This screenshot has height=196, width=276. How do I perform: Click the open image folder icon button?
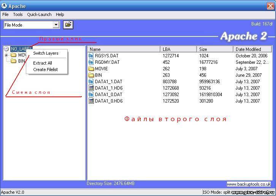pyautogui.click(x=68, y=25)
